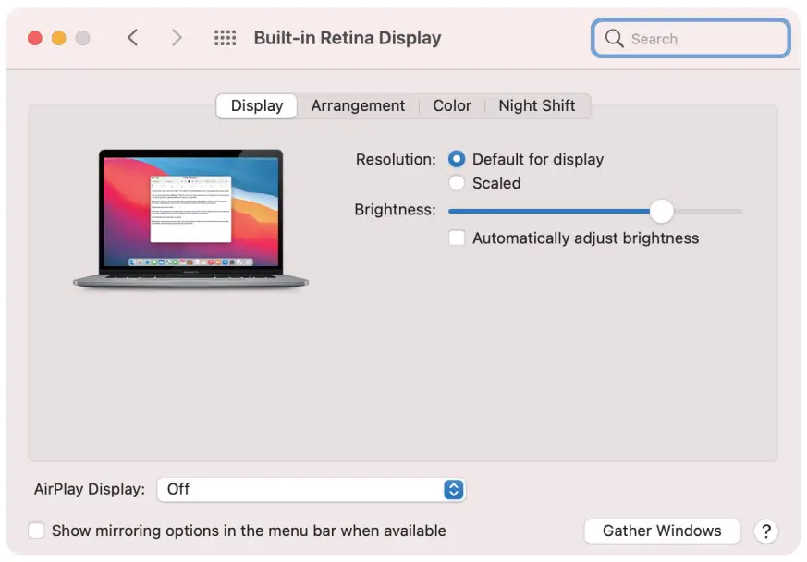The width and height of the screenshot is (807, 562).
Task: Go forward with the right chevron arrow
Action: tap(177, 38)
